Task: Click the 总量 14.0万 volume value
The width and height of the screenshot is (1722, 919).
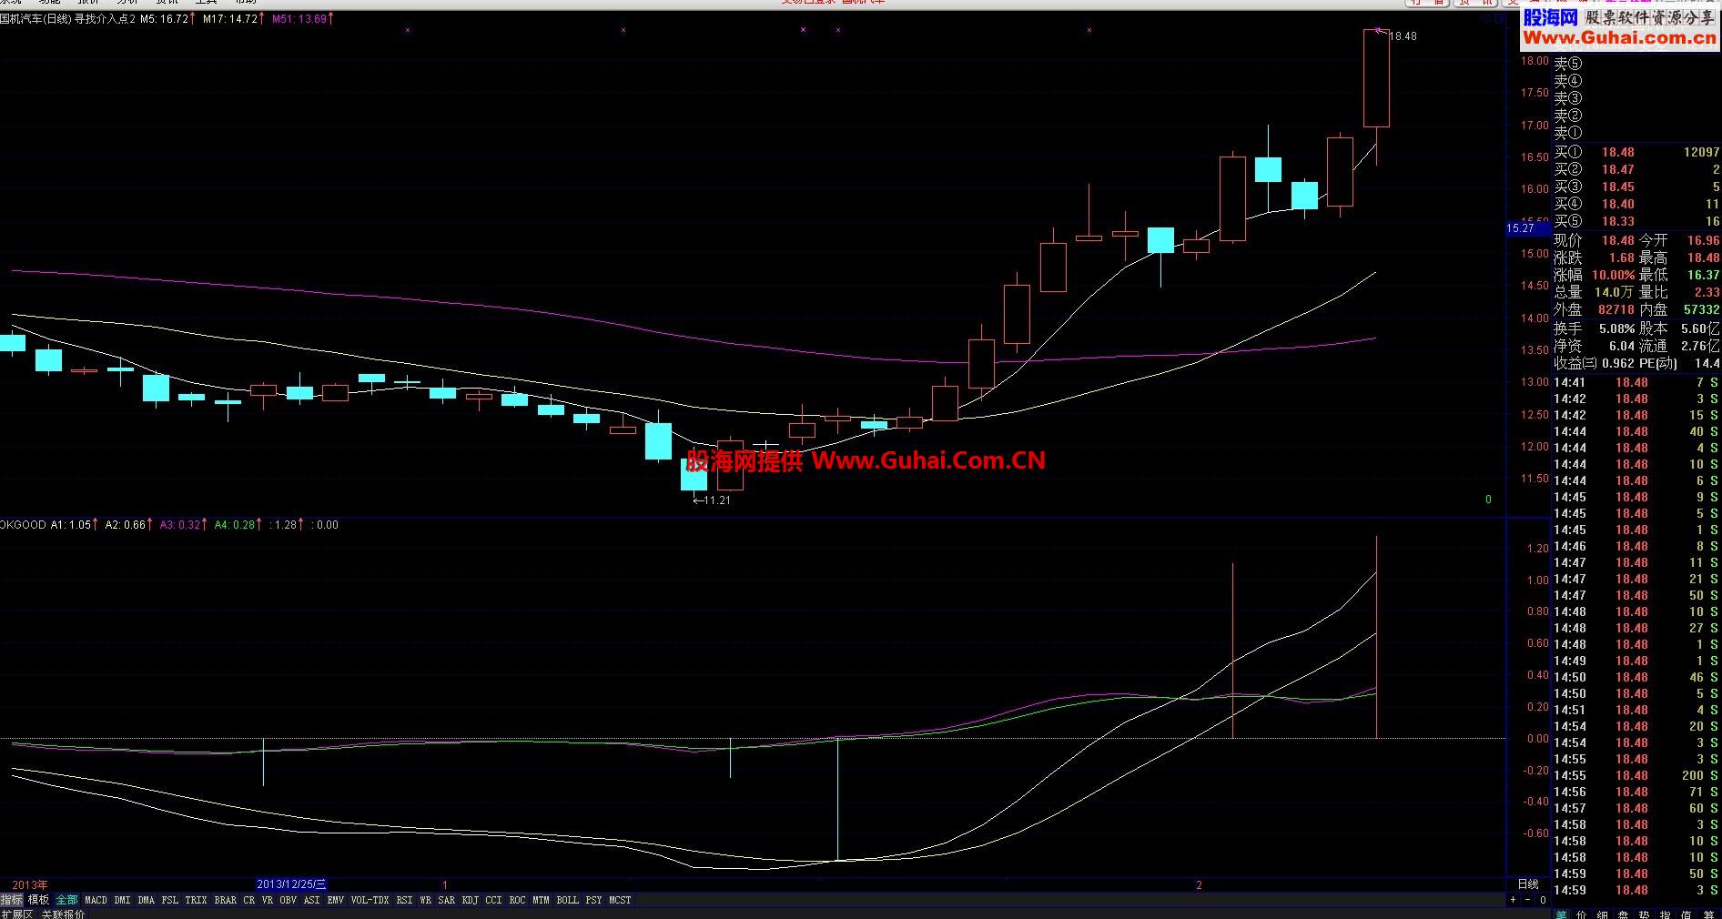Action: 1615,292
